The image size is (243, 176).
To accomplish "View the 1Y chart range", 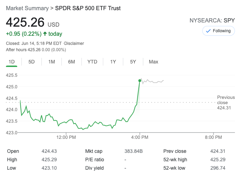I will tap(113, 62).
